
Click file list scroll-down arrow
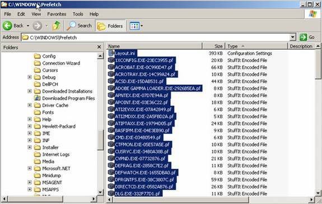click(318, 193)
